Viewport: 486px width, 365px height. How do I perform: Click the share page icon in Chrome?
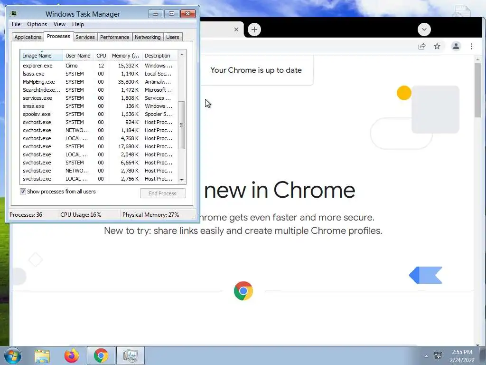pos(422,47)
